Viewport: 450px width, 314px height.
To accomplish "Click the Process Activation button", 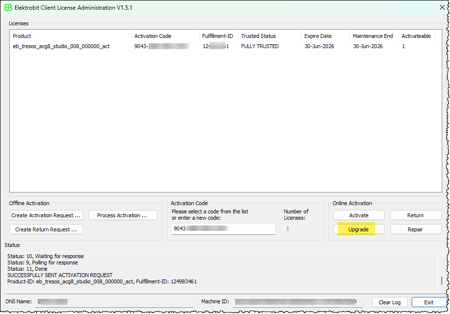I will (x=122, y=215).
